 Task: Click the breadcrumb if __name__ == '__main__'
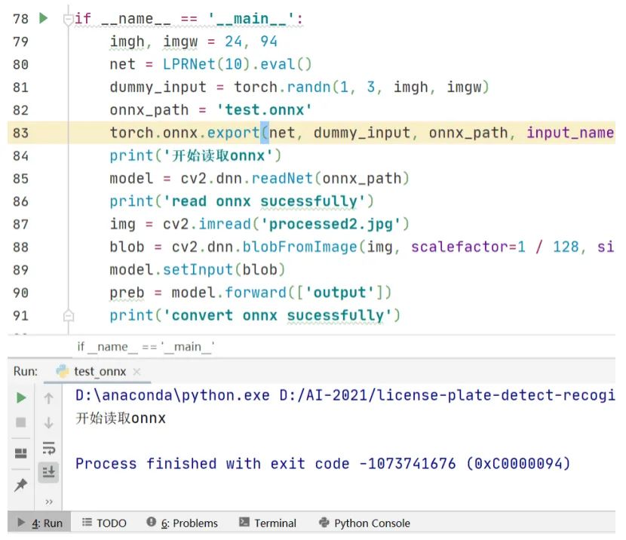146,346
